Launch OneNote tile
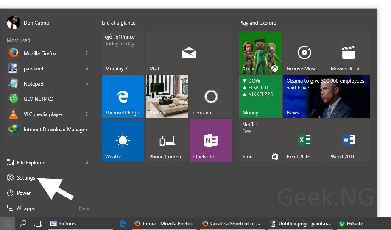This screenshot has height=230, width=391. (211, 141)
